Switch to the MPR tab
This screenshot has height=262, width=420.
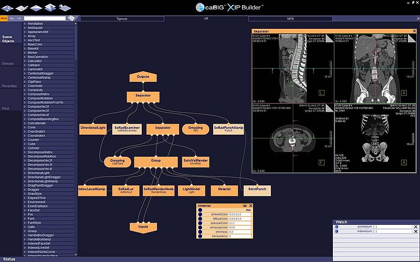(x=290, y=18)
